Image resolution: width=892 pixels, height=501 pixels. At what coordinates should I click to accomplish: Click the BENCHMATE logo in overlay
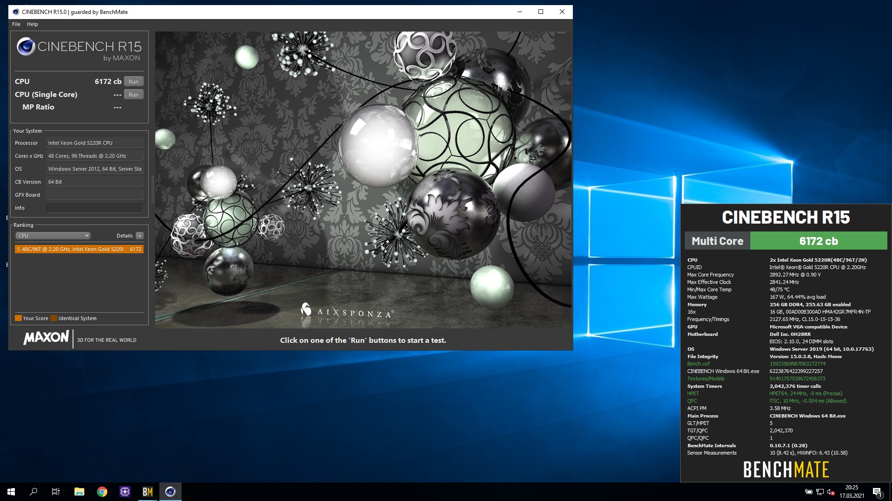(x=786, y=470)
